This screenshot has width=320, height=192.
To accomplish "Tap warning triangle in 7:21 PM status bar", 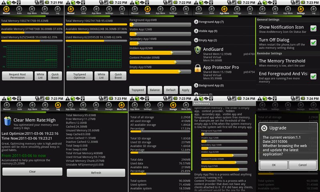I will pyautogui.click(x=4, y=2).
